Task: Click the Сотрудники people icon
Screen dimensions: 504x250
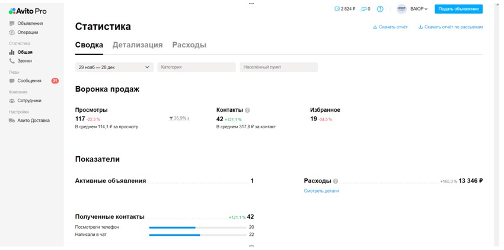Action: (x=12, y=100)
